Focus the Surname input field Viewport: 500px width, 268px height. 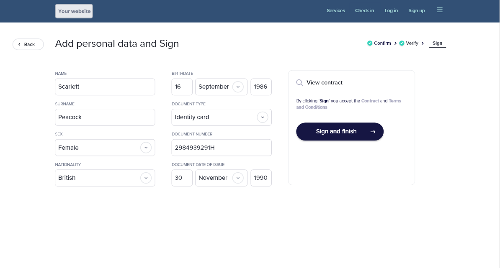(105, 117)
